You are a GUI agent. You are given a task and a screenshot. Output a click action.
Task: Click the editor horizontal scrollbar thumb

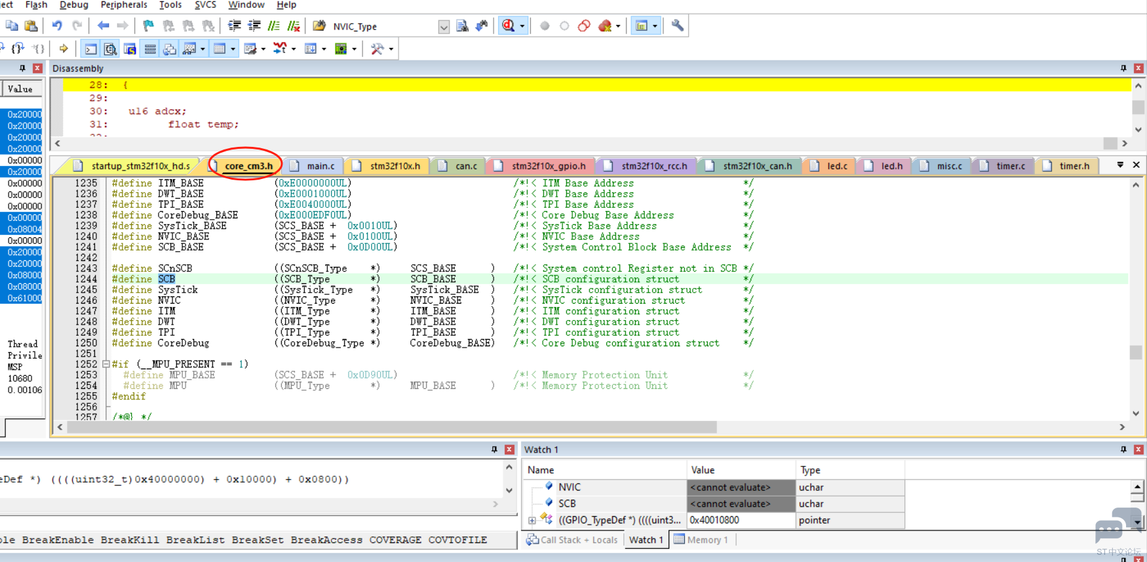(391, 427)
